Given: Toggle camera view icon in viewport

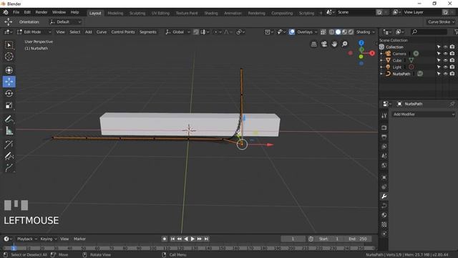Looking at the screenshot, I should [x=324, y=44].
